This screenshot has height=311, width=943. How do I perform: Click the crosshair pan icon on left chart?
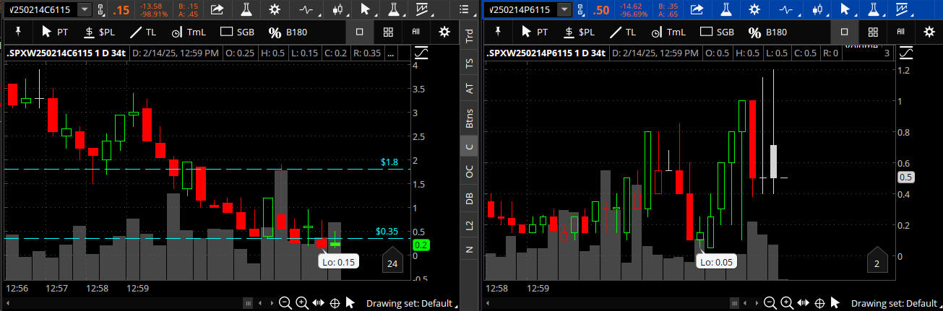pyautogui.click(x=335, y=303)
